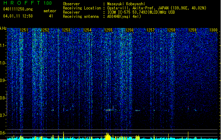Click the Ogata-vill. Akita-Pref. JAPAN location text
The width and height of the screenshot is (221, 140).
[x=138, y=8]
